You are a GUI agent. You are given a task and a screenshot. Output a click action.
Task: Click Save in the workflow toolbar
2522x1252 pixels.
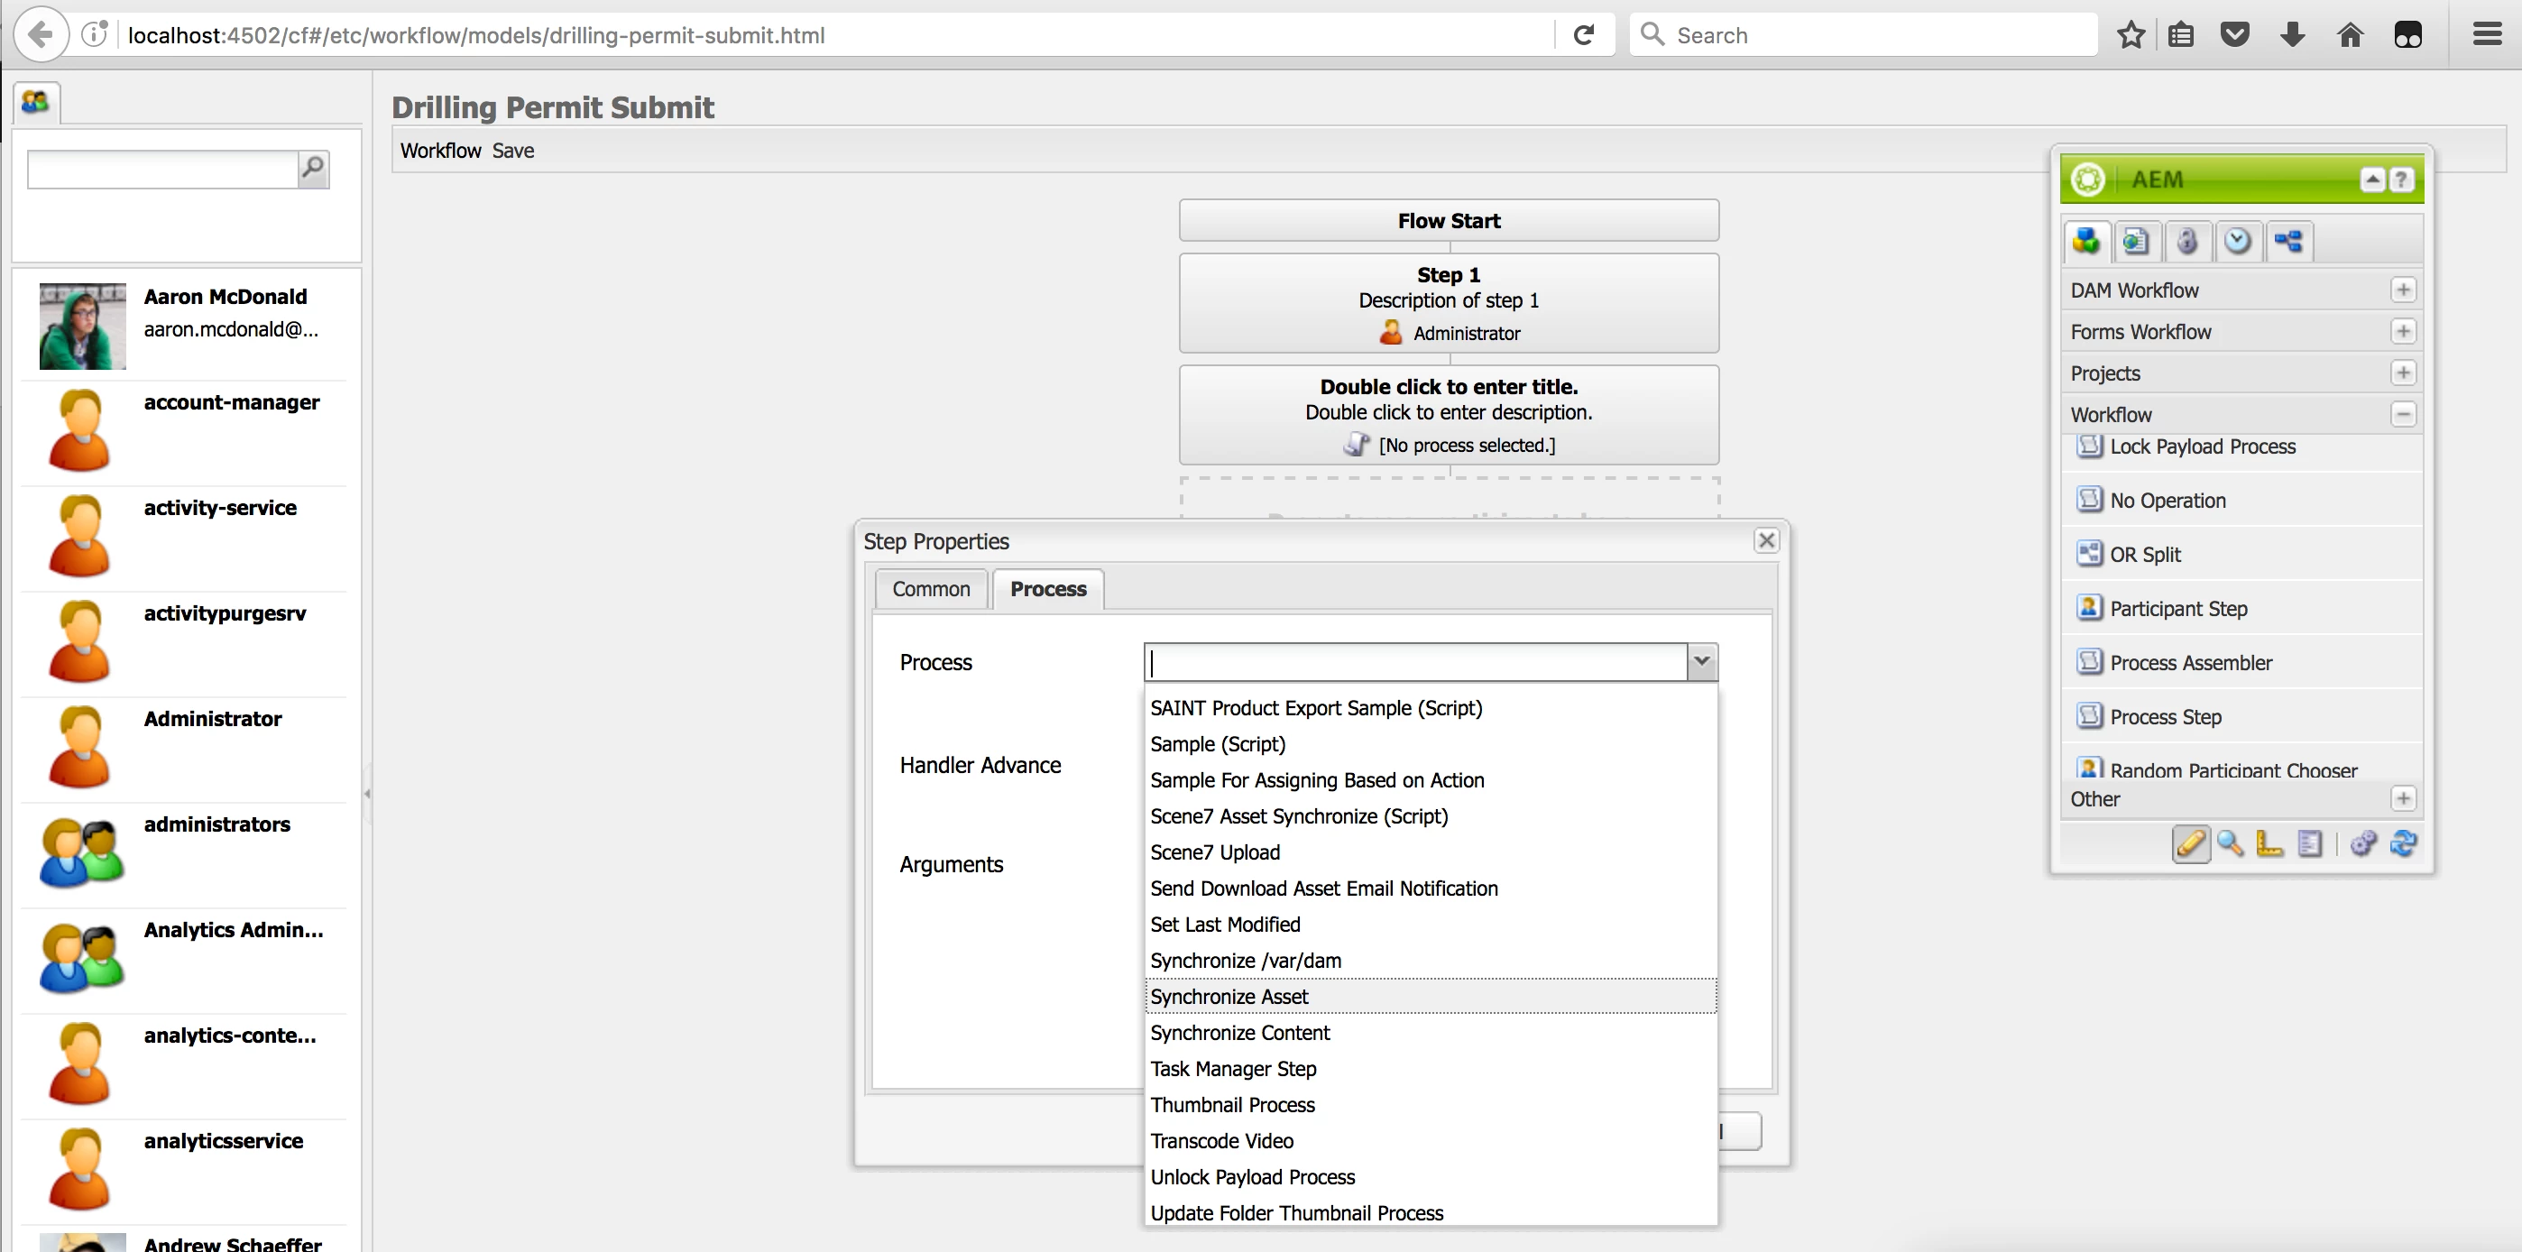tap(513, 151)
